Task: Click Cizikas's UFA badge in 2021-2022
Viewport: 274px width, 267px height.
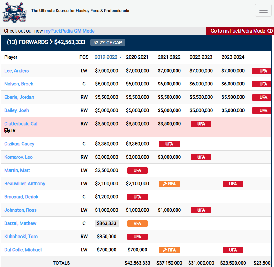Action: [169, 144]
